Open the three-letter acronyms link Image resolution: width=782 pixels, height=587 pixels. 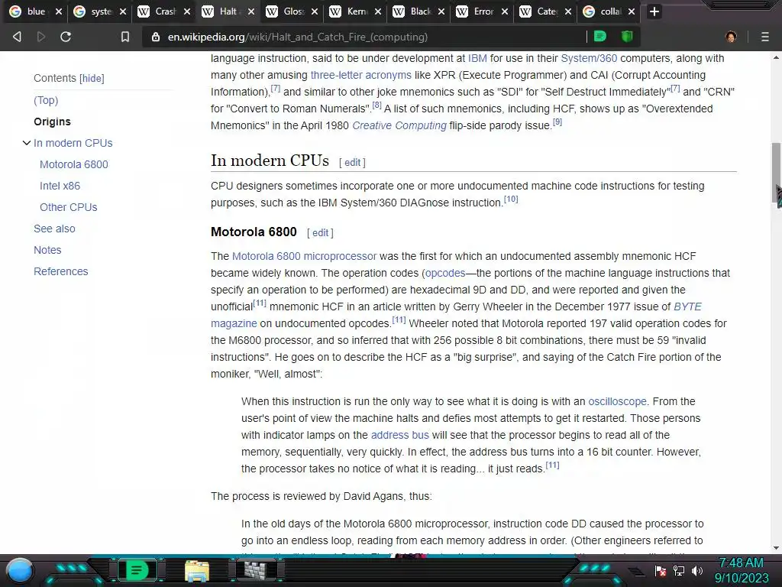coord(361,76)
